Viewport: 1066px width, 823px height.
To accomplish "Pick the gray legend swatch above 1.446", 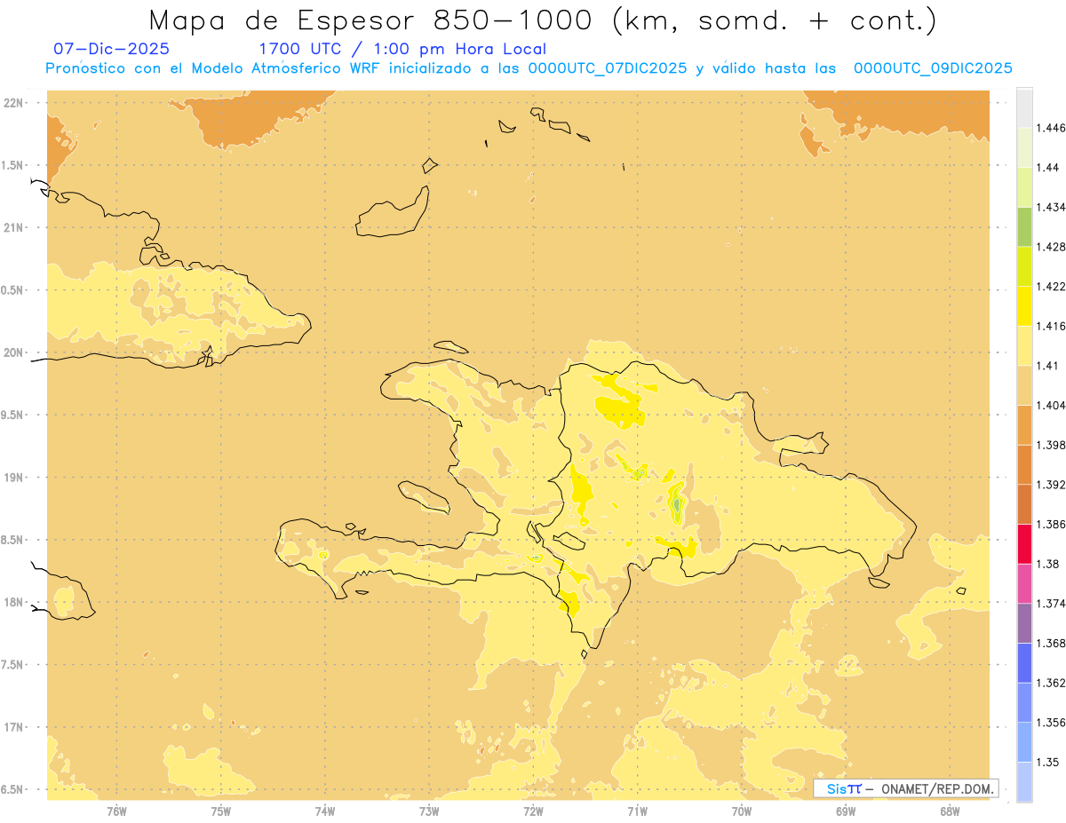I will point(1024,107).
